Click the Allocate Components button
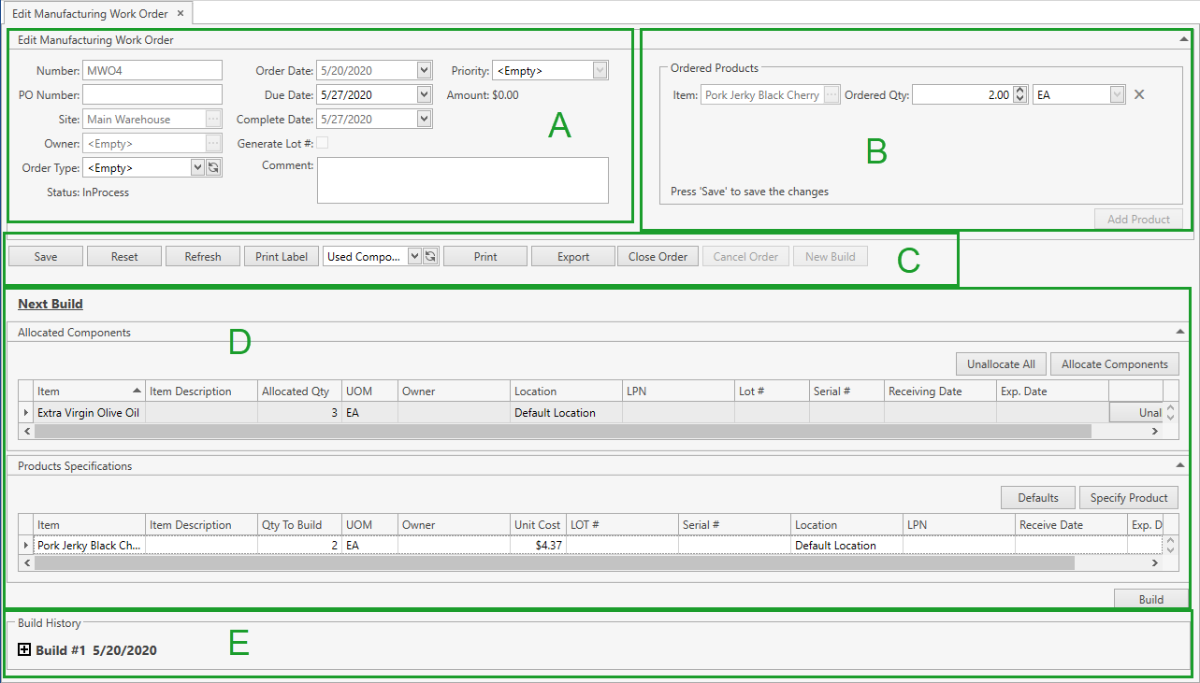Viewport: 1200px width, 683px height. click(1115, 364)
